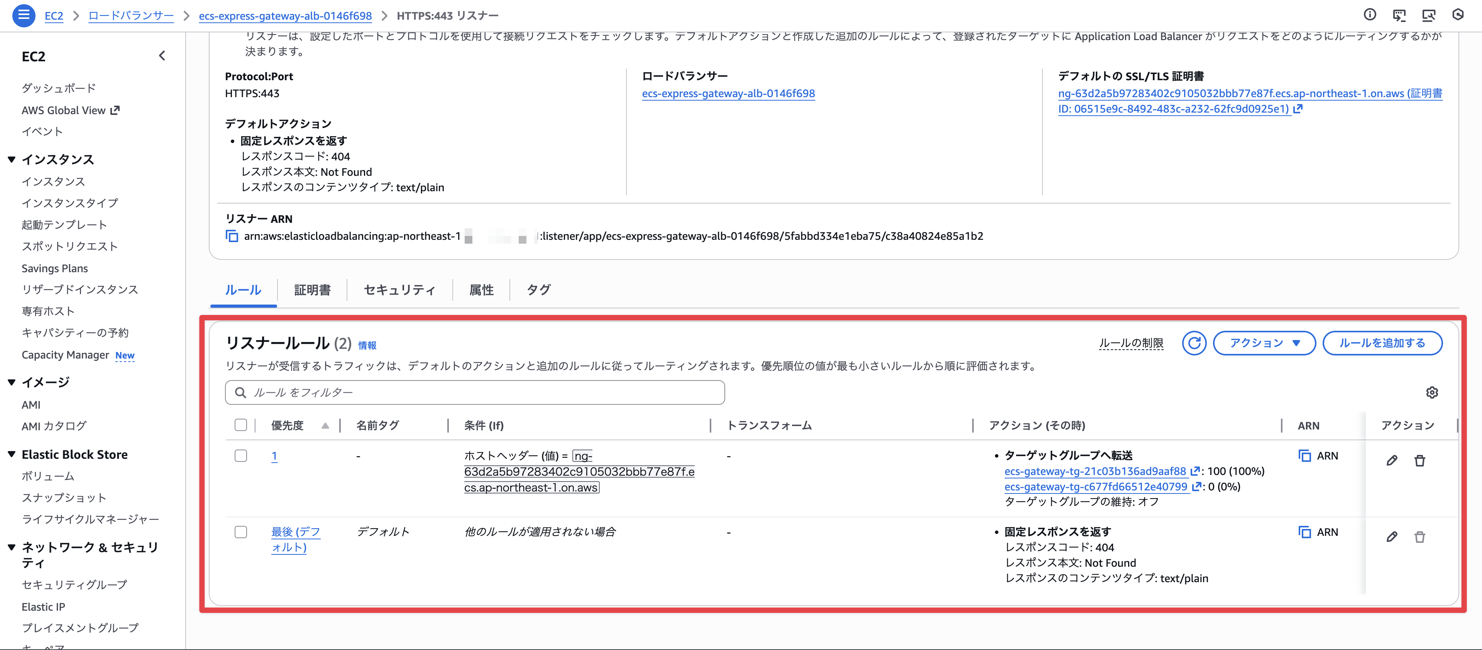This screenshot has width=1482, height=650.
Task: Click the copy icon beside the listener ARN
Action: [232, 236]
